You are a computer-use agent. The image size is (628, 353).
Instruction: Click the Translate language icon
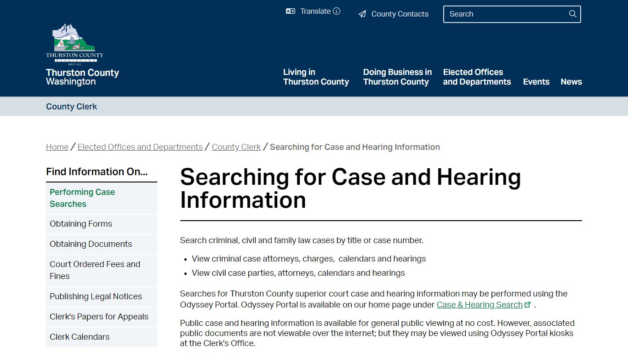click(291, 11)
